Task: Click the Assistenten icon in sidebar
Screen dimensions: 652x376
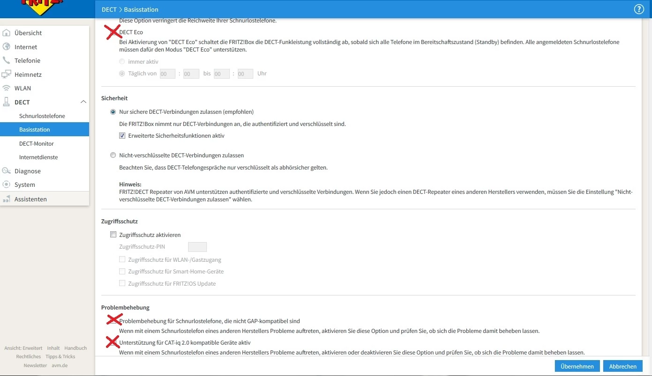Action: point(6,199)
